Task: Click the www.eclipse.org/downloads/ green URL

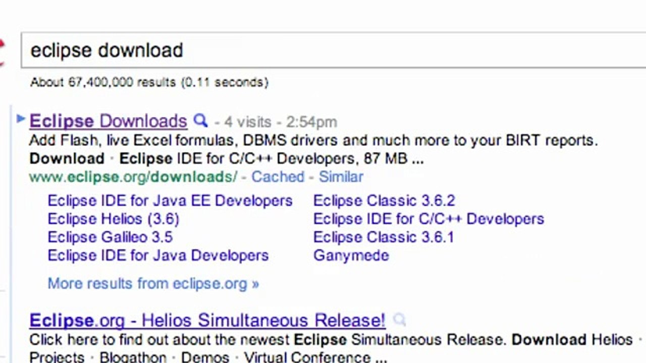Action: pyautogui.click(x=133, y=177)
